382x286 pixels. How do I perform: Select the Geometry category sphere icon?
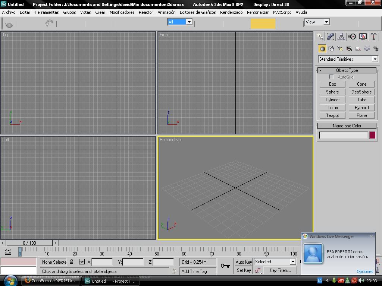tap(322, 49)
